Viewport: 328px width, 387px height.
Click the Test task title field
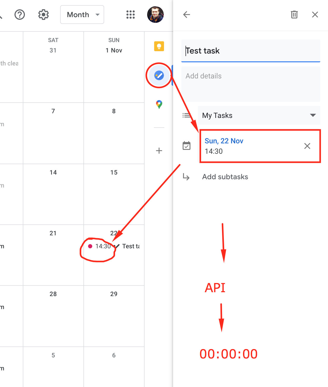click(x=251, y=51)
